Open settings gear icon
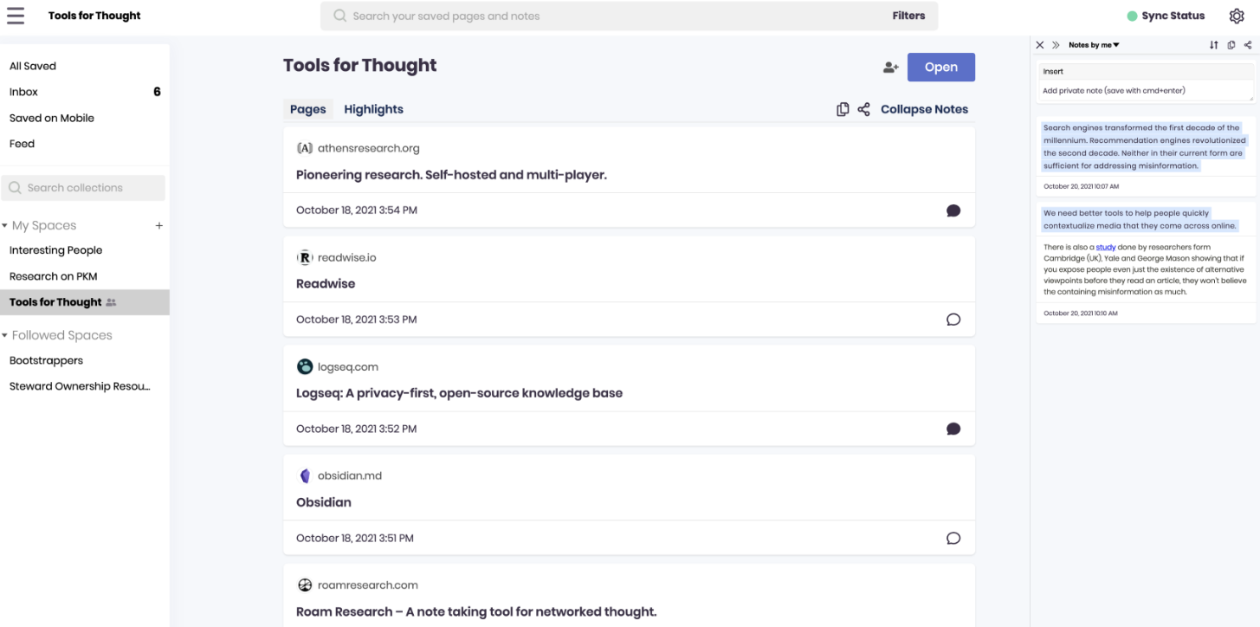This screenshot has width=1260, height=627. pyautogui.click(x=1237, y=16)
